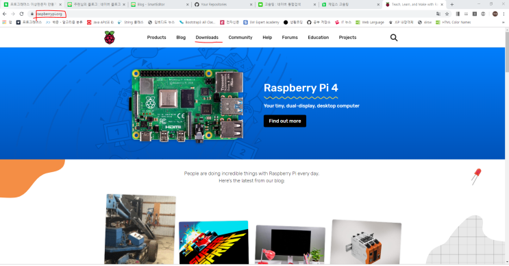The width and height of the screenshot is (509, 266).
Task: Open the Products menu item
Action: pos(156,37)
